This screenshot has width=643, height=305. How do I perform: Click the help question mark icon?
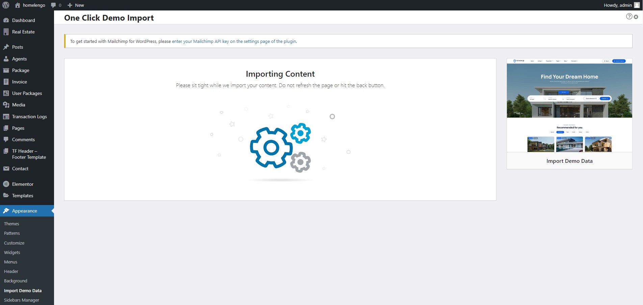[629, 16]
